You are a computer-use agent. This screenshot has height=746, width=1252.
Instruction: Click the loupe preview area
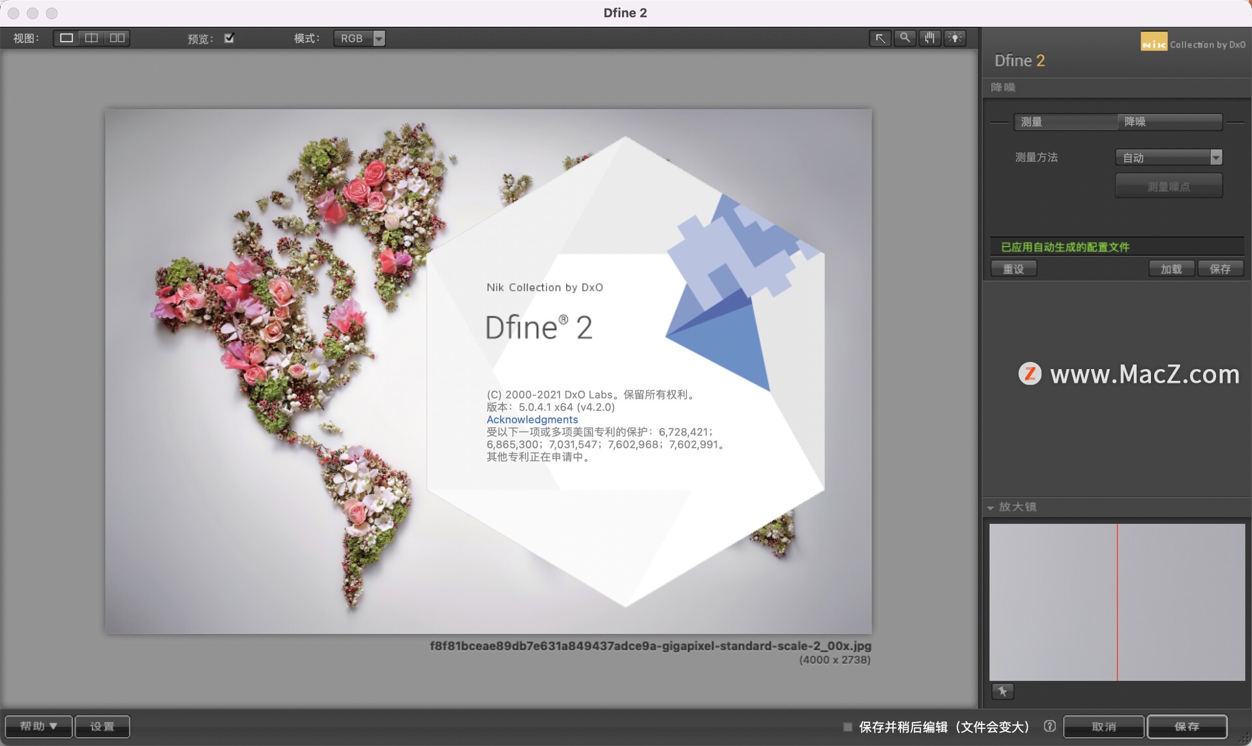point(1117,603)
